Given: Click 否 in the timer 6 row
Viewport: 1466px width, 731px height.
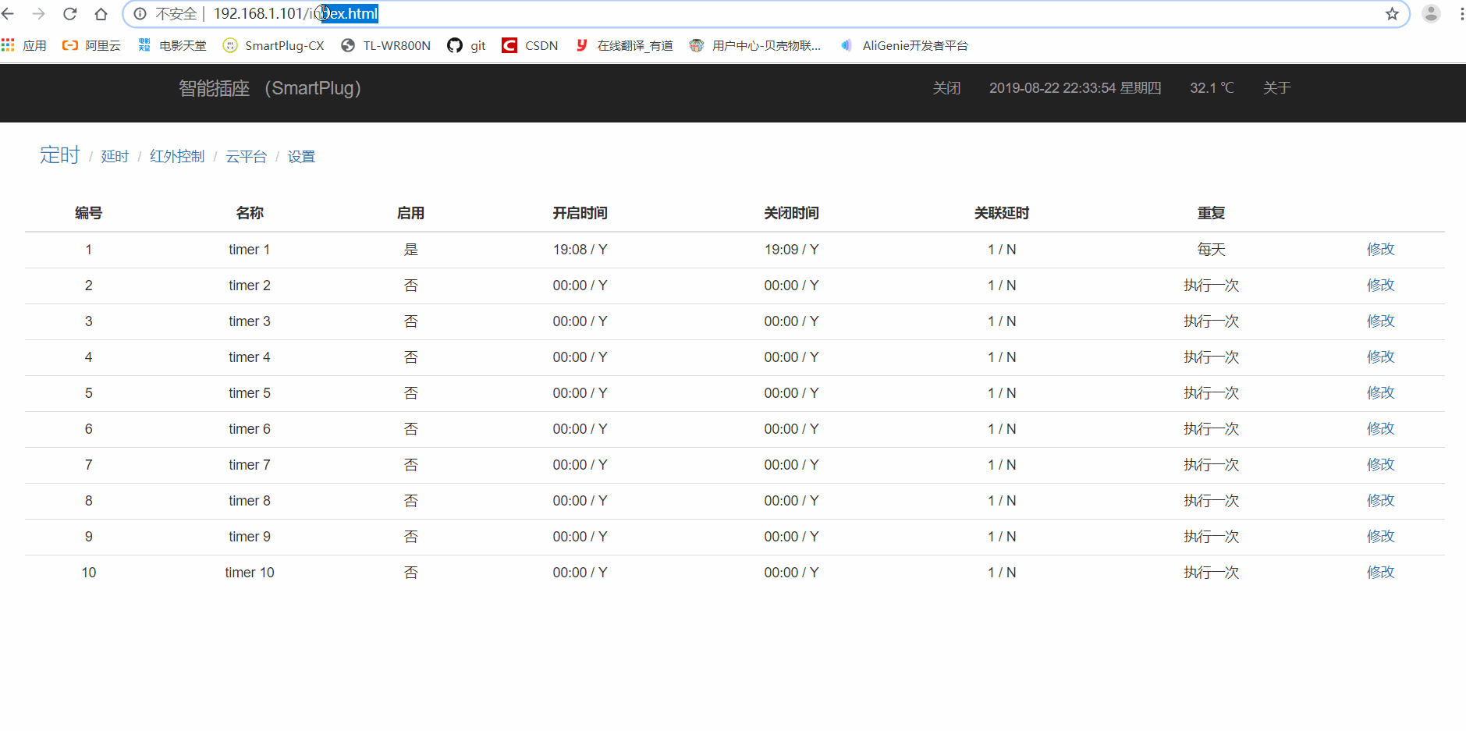Looking at the screenshot, I should [x=410, y=429].
